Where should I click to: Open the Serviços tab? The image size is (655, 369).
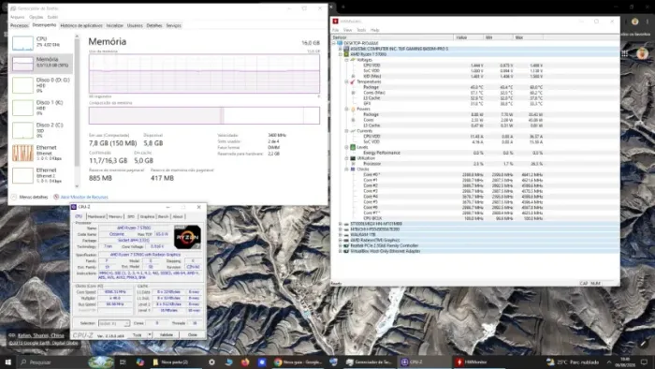[x=174, y=26]
